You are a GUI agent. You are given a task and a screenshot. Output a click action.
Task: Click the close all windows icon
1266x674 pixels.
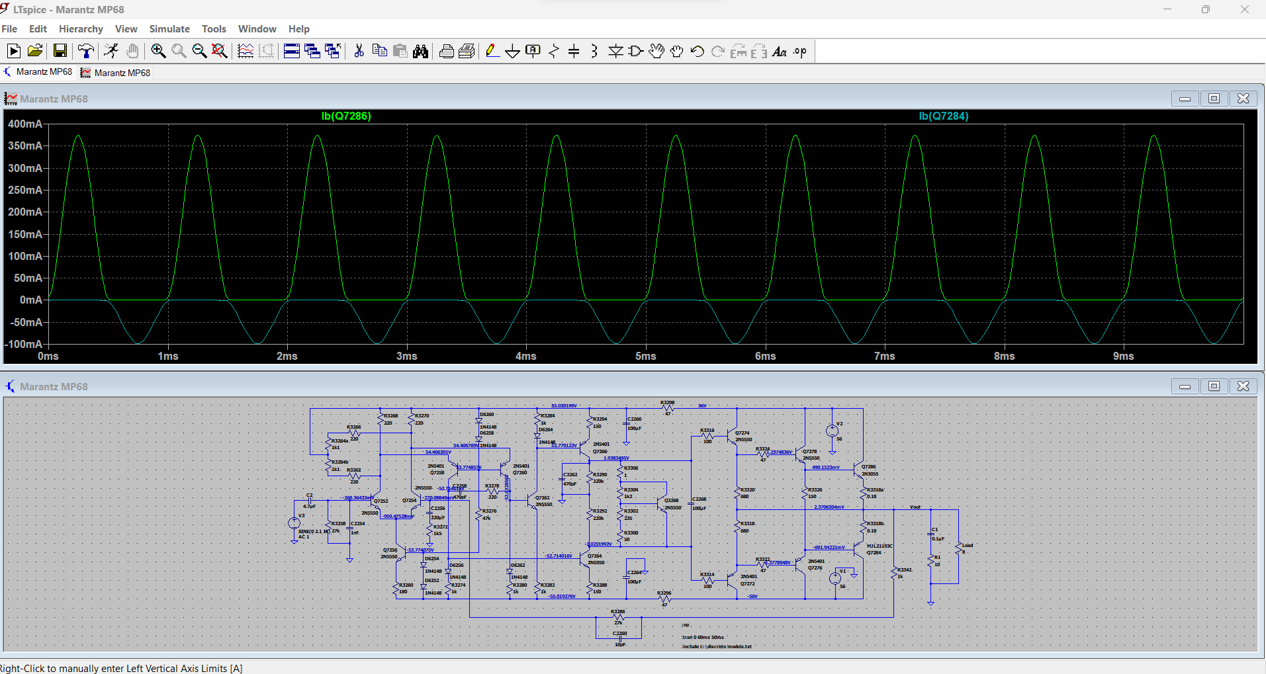(x=333, y=52)
